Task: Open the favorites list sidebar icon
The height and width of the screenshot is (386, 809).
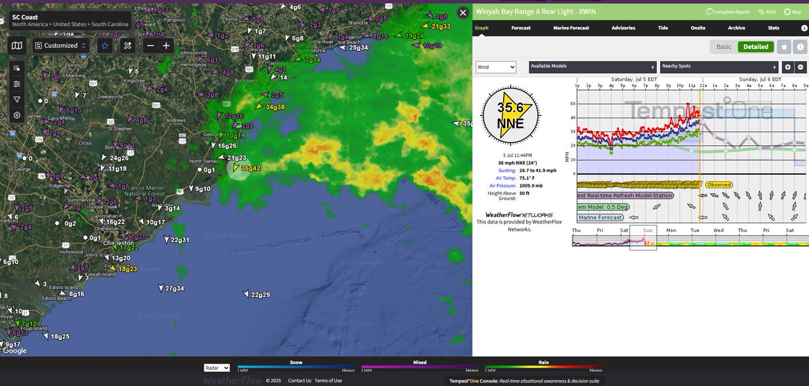Action: (17, 68)
